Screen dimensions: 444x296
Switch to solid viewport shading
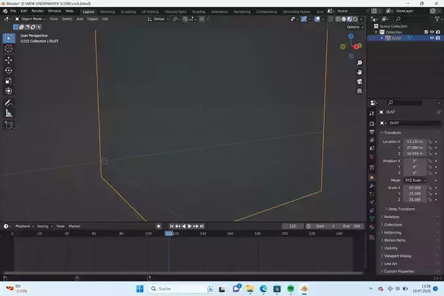point(344,19)
